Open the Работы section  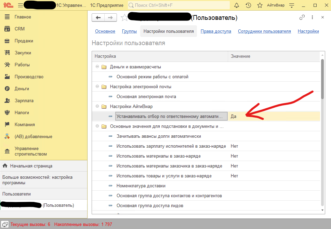22,65
